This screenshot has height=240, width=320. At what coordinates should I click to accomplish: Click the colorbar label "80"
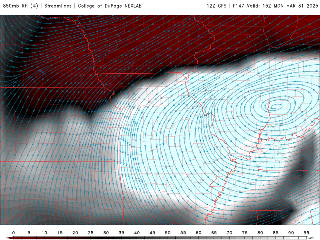coord(260,233)
